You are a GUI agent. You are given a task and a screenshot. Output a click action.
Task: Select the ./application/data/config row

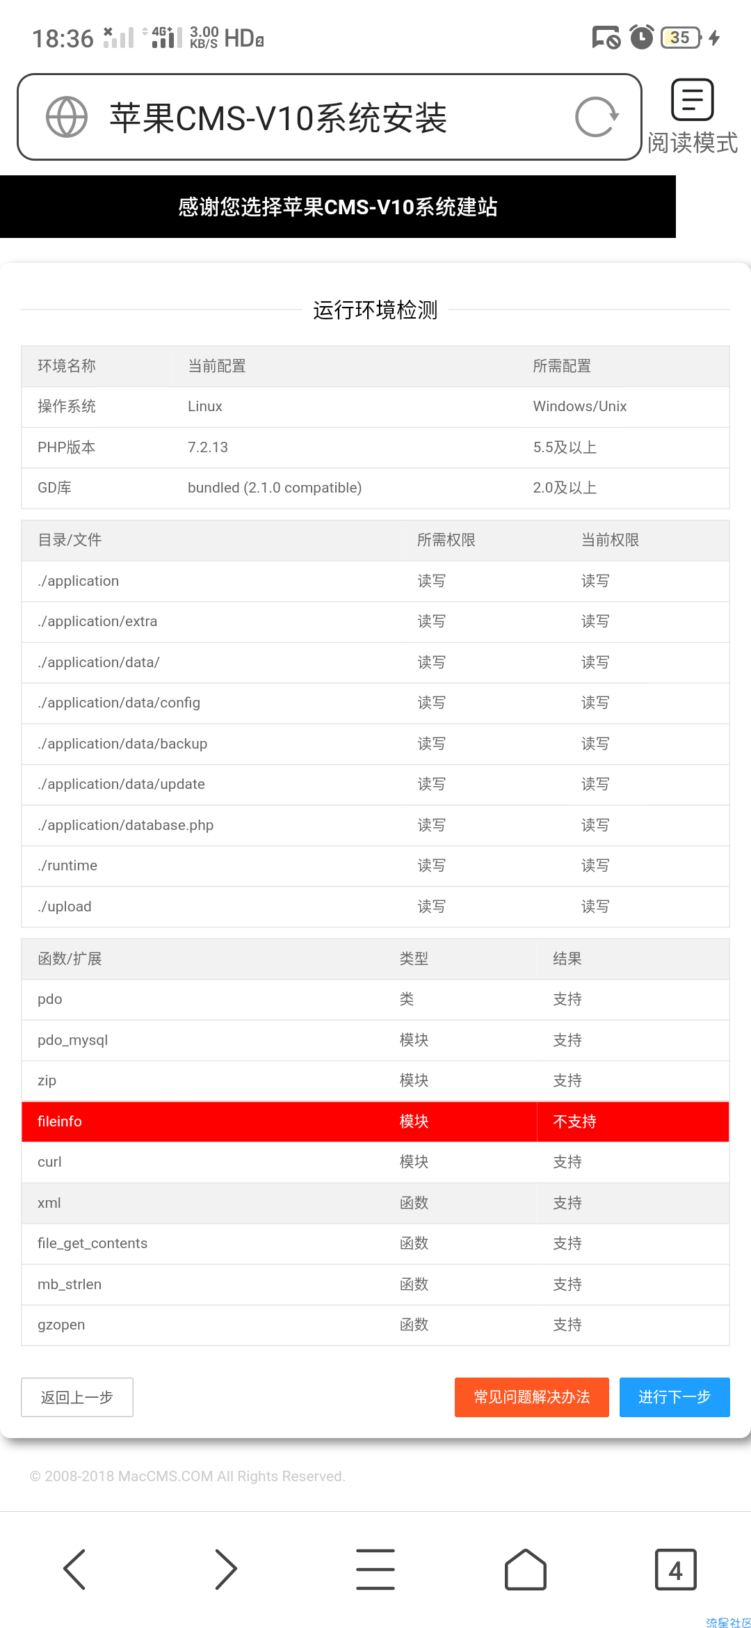point(375,703)
